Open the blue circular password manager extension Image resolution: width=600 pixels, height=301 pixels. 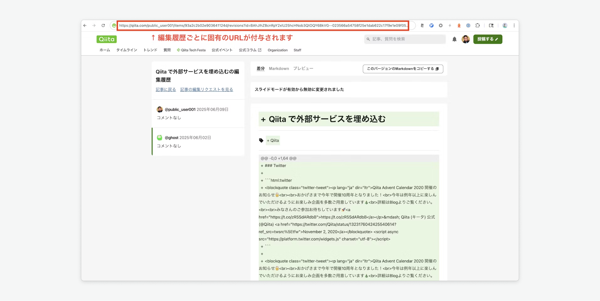pos(468,26)
